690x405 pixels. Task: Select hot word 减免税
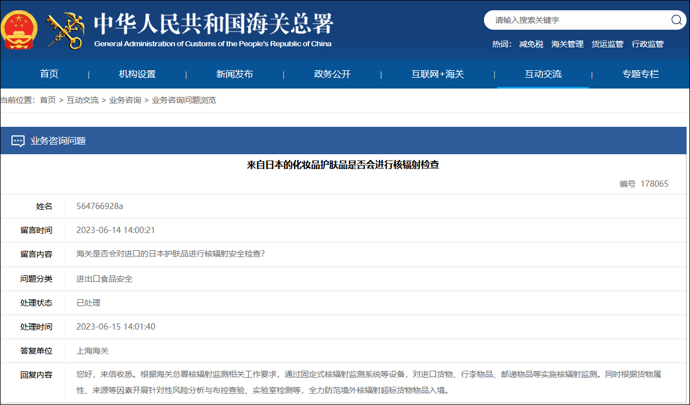(x=531, y=44)
